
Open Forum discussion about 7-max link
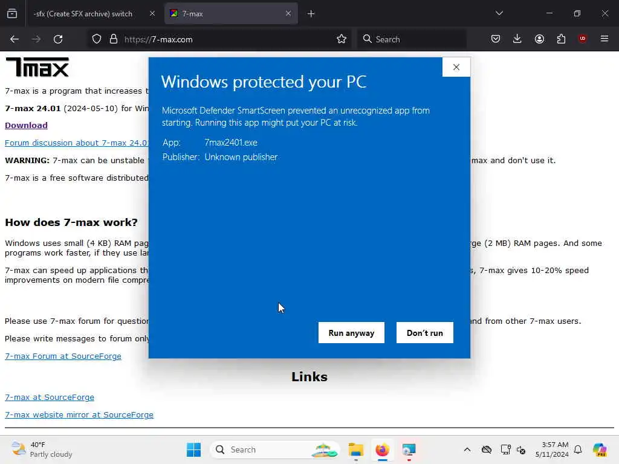(x=77, y=143)
